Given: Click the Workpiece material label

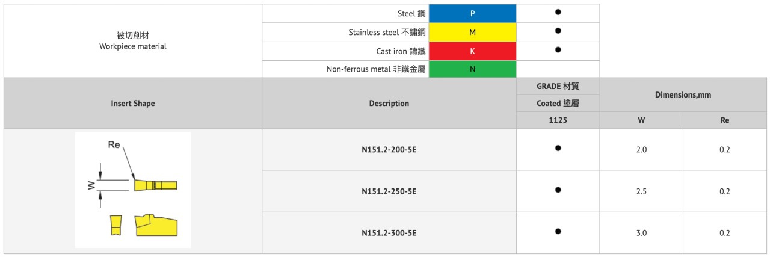Looking at the screenshot, I should coord(133,46).
